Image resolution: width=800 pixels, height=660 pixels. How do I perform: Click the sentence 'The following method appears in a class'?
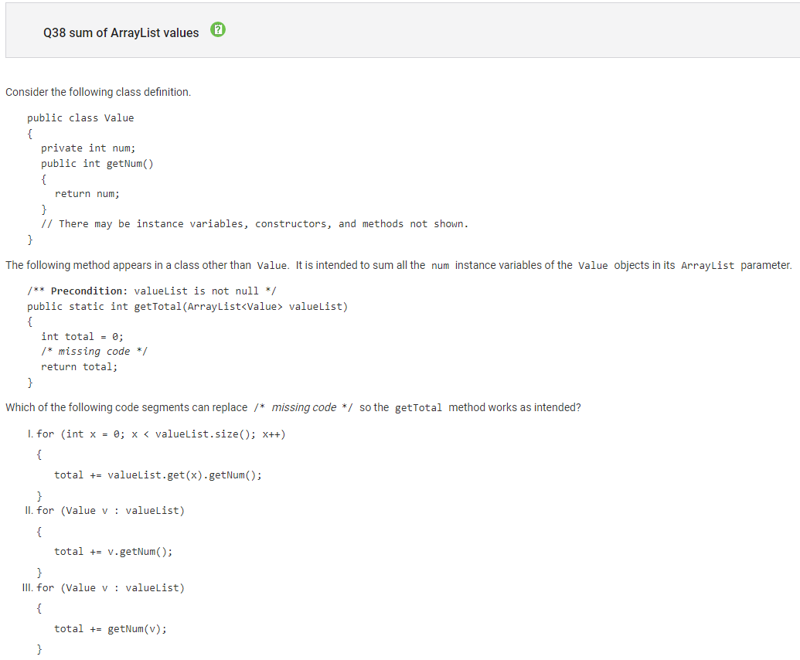[399, 265]
